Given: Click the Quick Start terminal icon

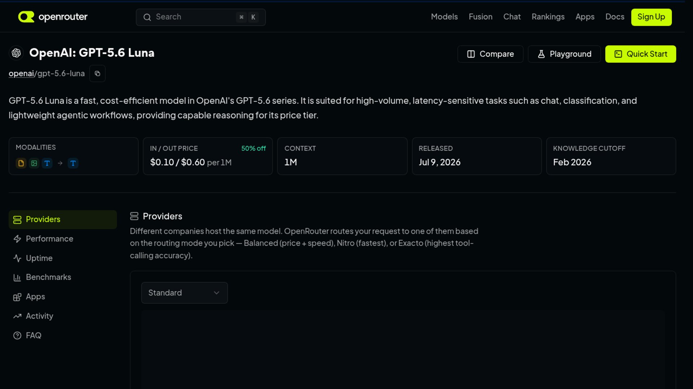Looking at the screenshot, I should click(x=618, y=54).
